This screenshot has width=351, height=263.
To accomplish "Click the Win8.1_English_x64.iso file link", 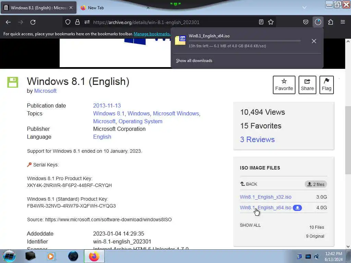I will pos(266,208).
